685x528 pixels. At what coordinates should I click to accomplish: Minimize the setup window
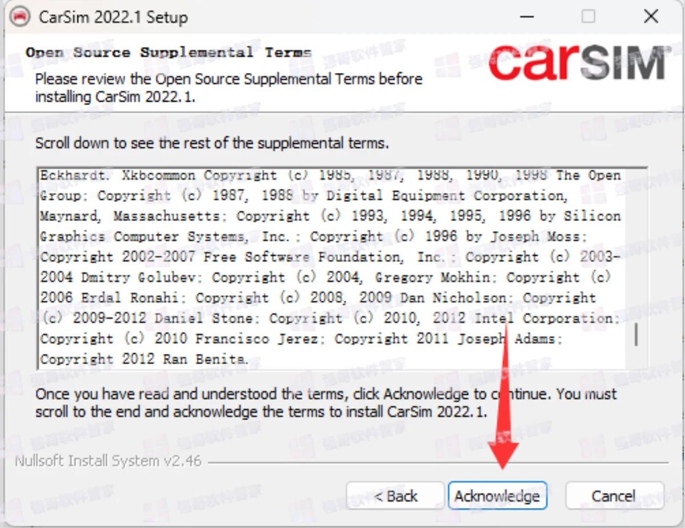526,16
